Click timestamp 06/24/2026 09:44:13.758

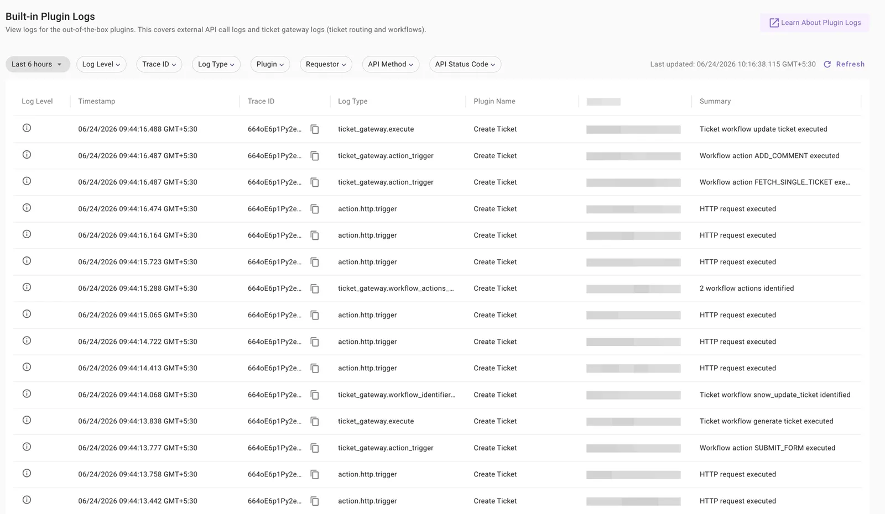click(x=138, y=474)
